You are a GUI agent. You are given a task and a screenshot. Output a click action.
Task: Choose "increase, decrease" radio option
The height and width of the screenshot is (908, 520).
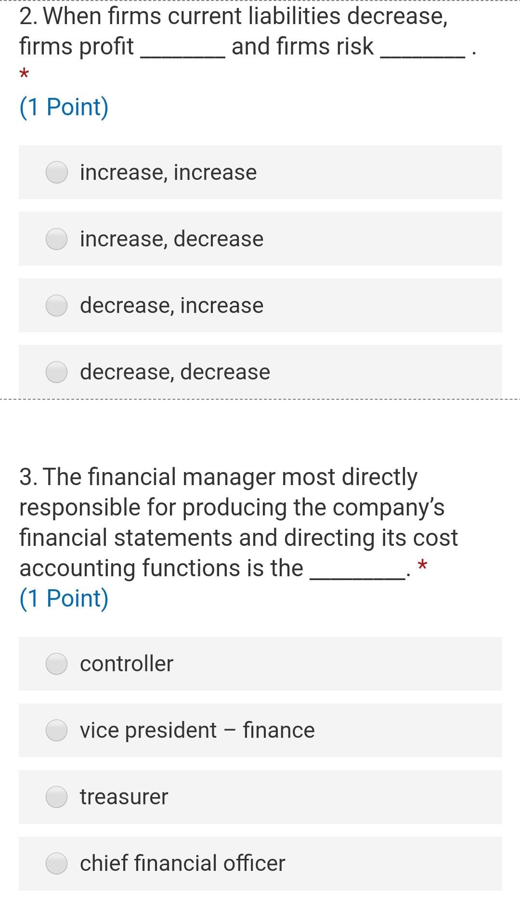[x=56, y=239]
